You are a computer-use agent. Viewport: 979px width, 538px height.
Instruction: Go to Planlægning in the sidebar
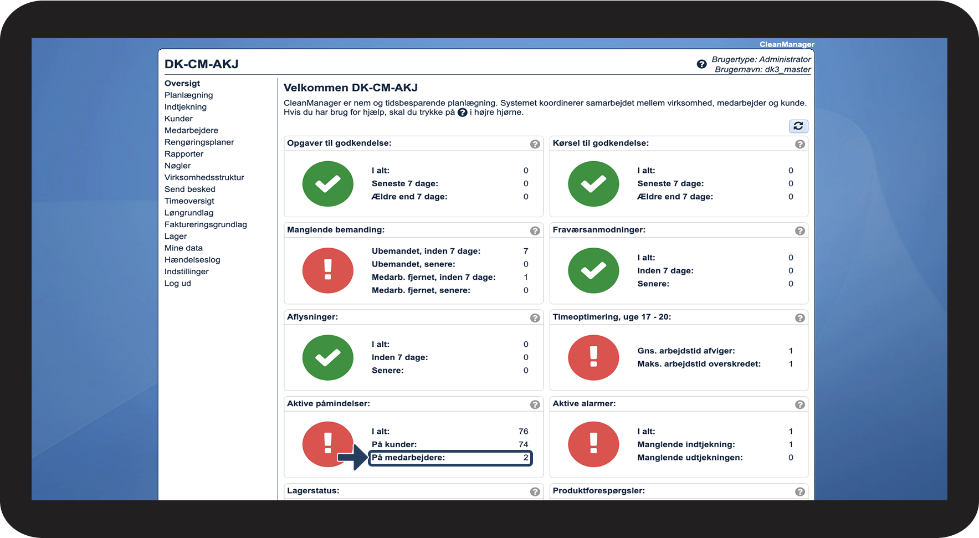pyautogui.click(x=189, y=95)
